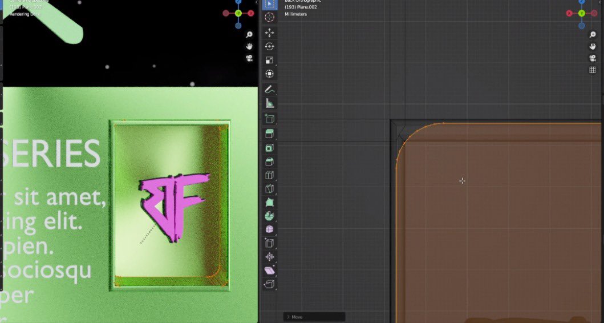604x323 pixels.
Task: Choose the Transform tool
Action: (x=269, y=74)
